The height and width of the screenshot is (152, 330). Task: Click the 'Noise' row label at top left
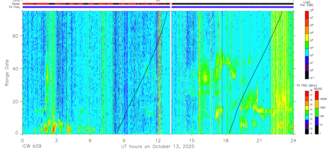click(x=16, y=4)
